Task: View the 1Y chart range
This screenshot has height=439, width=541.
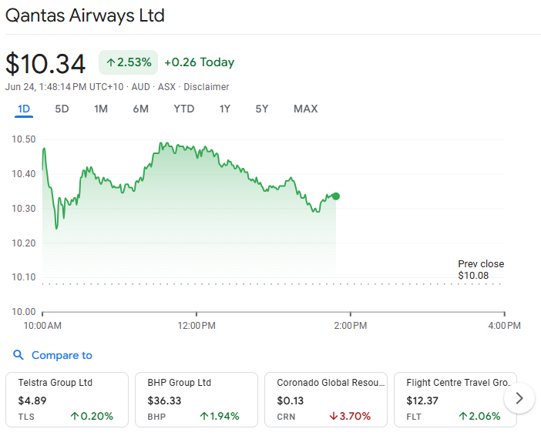Action: 224,109
